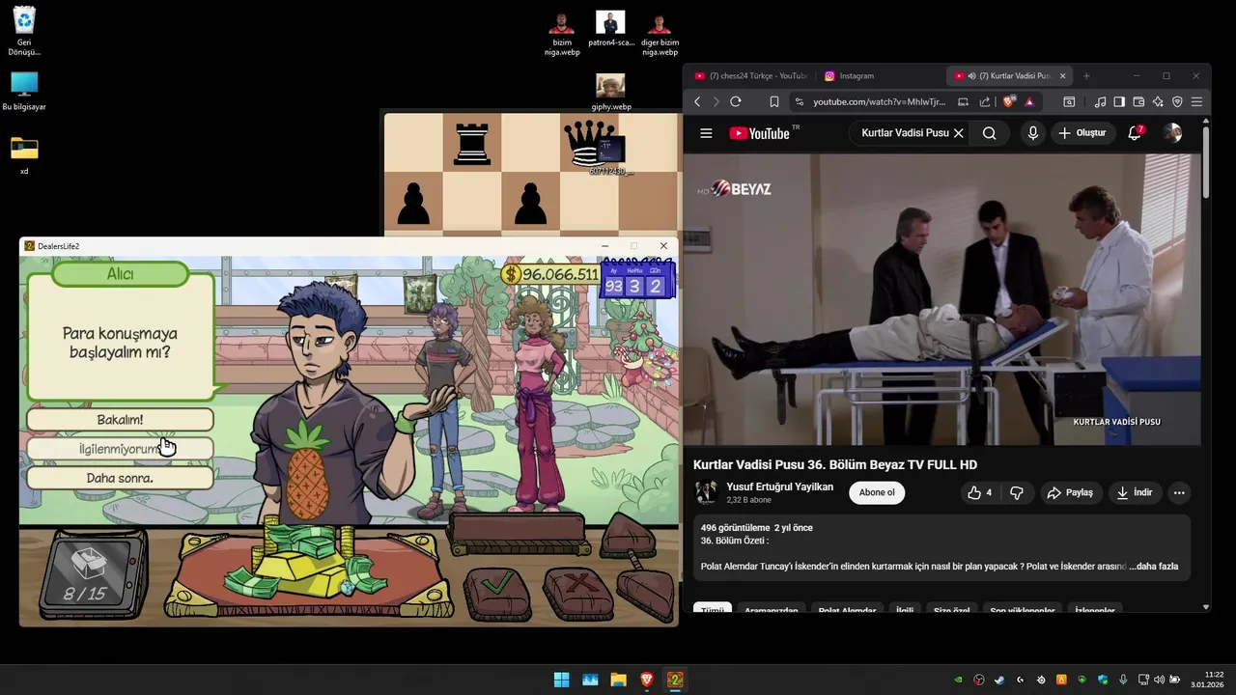The height and width of the screenshot is (695, 1236).
Task: Click the YouTube search magnifier button
Action: [x=989, y=133]
